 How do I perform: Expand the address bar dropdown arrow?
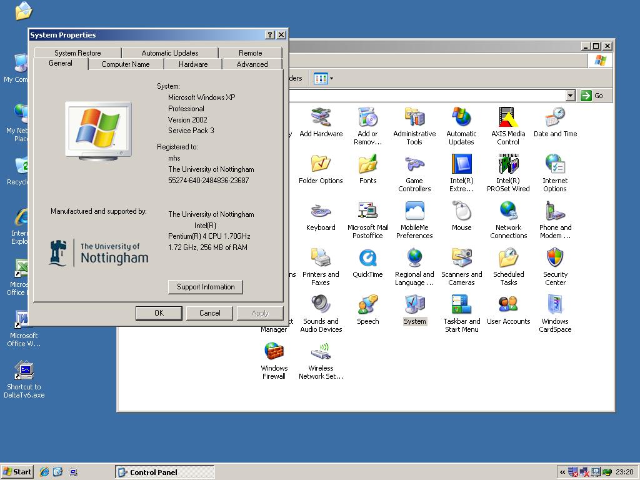[x=571, y=96]
